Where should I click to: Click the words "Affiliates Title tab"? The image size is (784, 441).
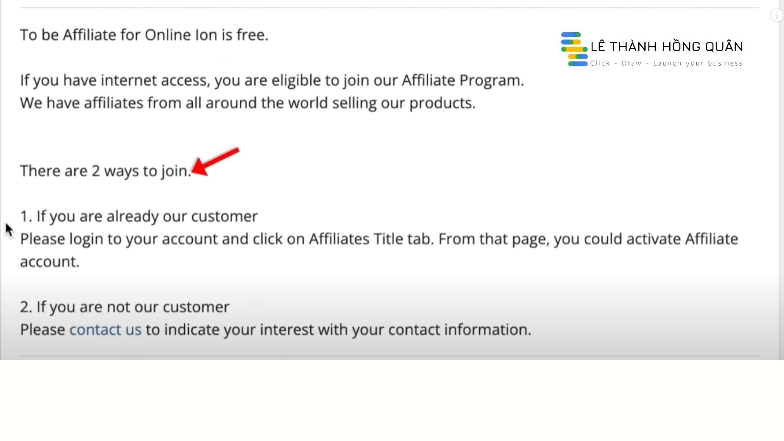[370, 239]
